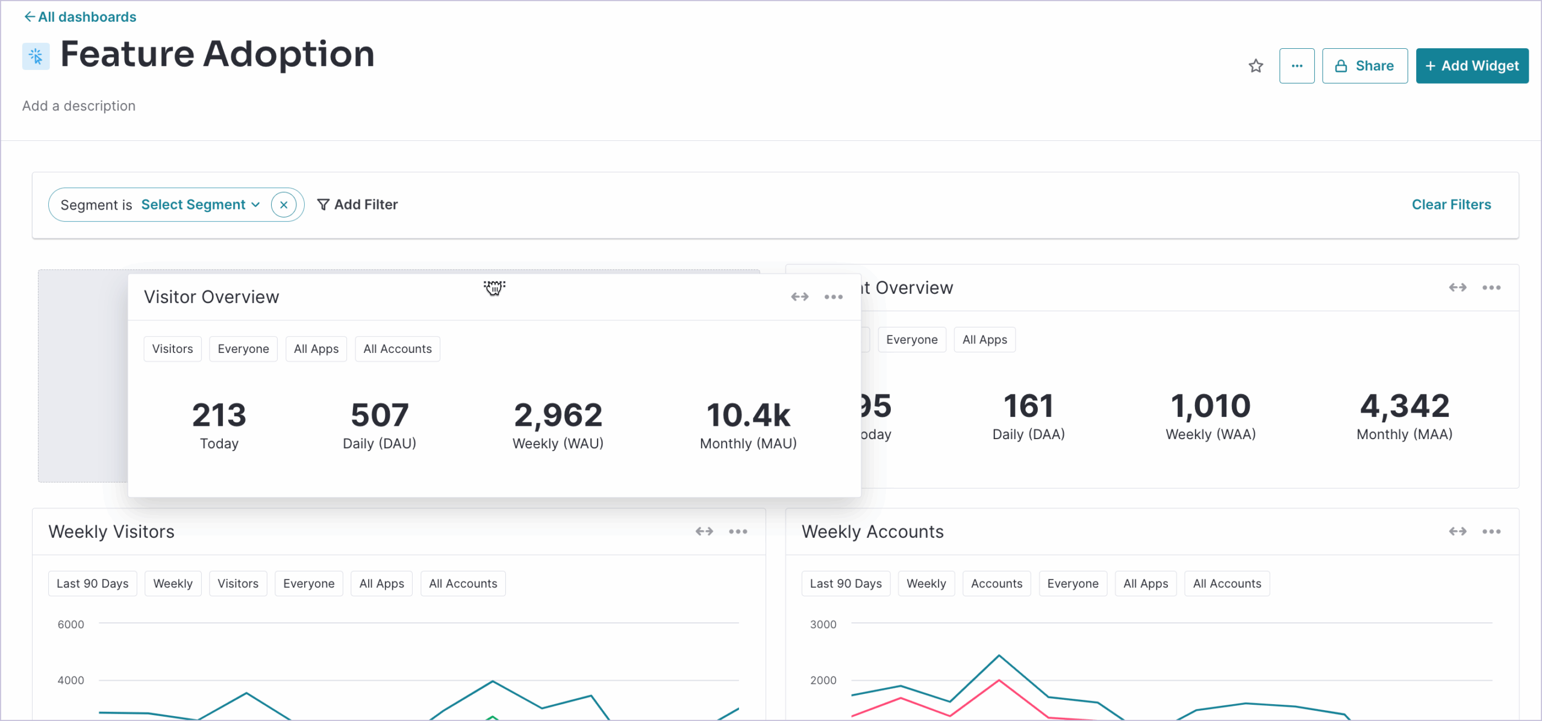Remove the Segment filter with the X icon
This screenshot has width=1542, height=721.
click(x=283, y=204)
